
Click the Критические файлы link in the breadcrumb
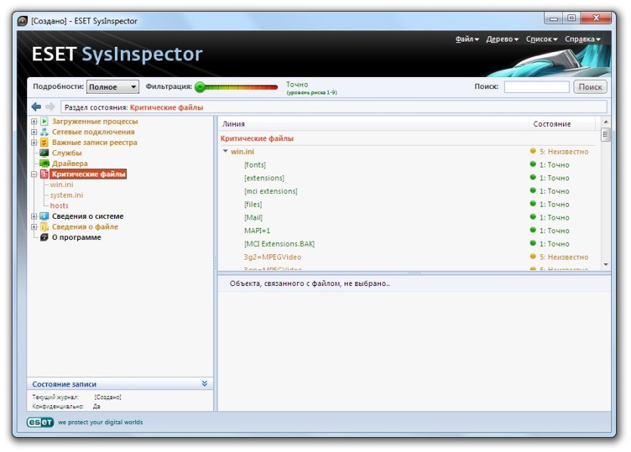coord(166,107)
